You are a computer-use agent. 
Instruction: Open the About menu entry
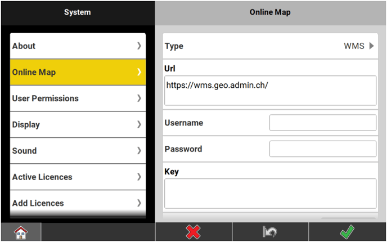click(78, 46)
